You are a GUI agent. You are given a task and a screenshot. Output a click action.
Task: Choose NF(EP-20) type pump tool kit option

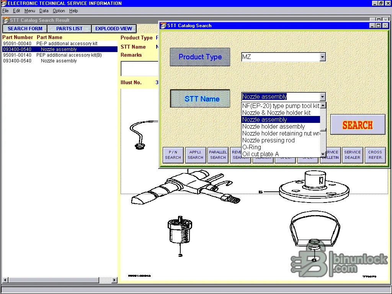(x=281, y=106)
